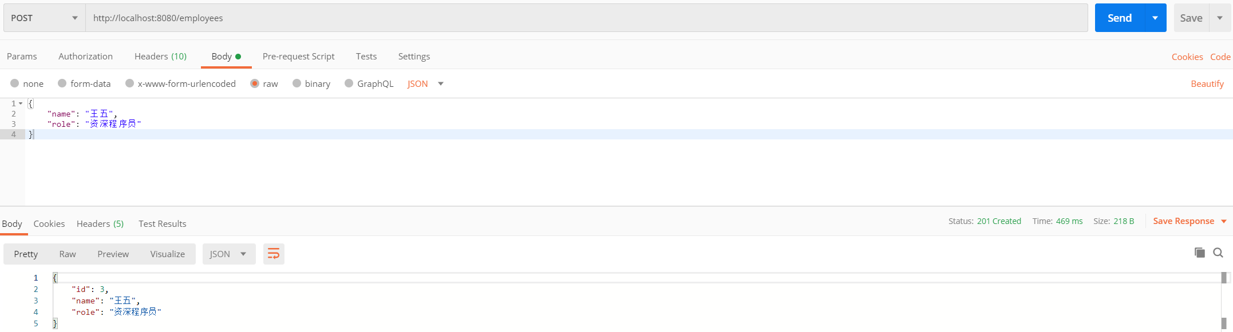This screenshot has width=1233, height=332.
Task: Switch to response Test Results tab
Action: 162,223
